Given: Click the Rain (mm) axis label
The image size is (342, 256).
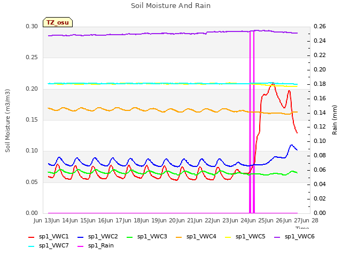Looking at the screenshot, I should [x=335, y=120].
